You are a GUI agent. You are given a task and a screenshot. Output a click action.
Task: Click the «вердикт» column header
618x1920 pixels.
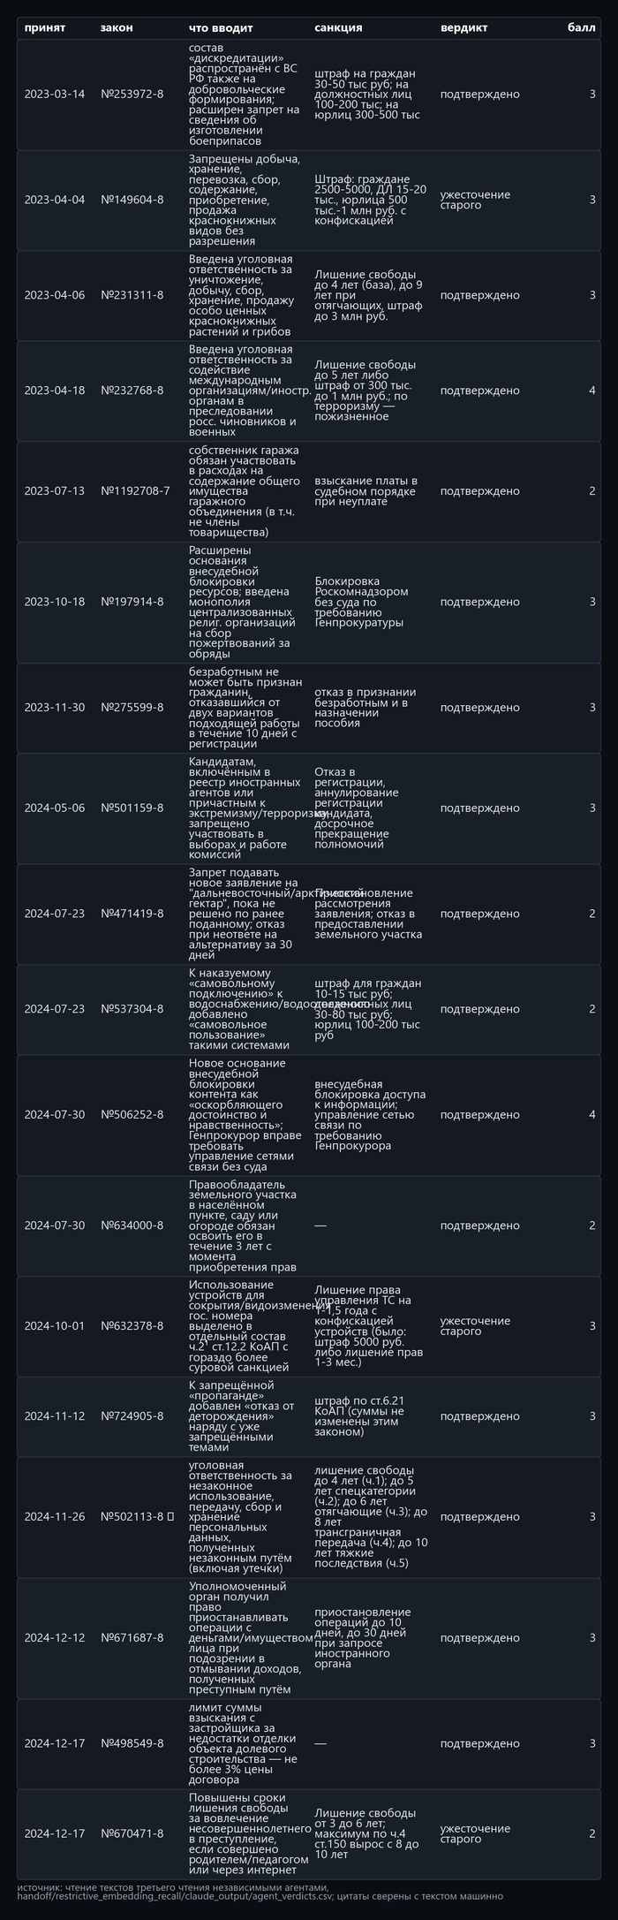click(x=463, y=27)
